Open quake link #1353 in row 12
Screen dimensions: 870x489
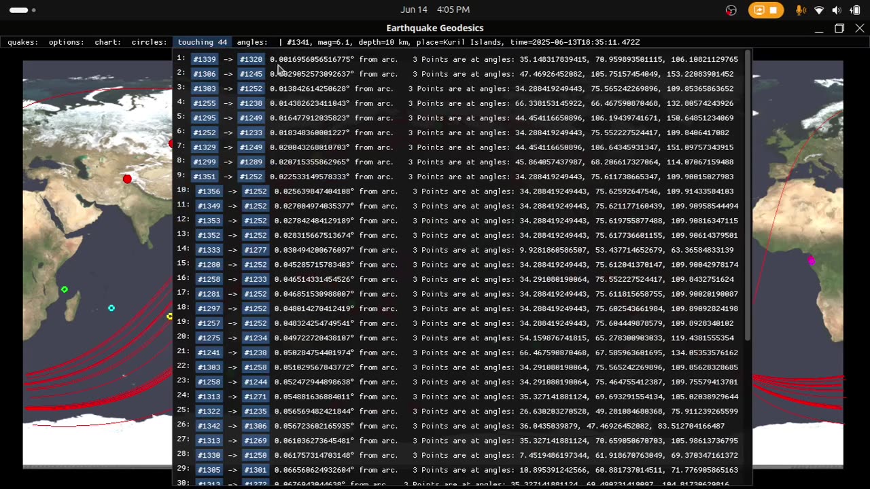pyautogui.click(x=209, y=221)
